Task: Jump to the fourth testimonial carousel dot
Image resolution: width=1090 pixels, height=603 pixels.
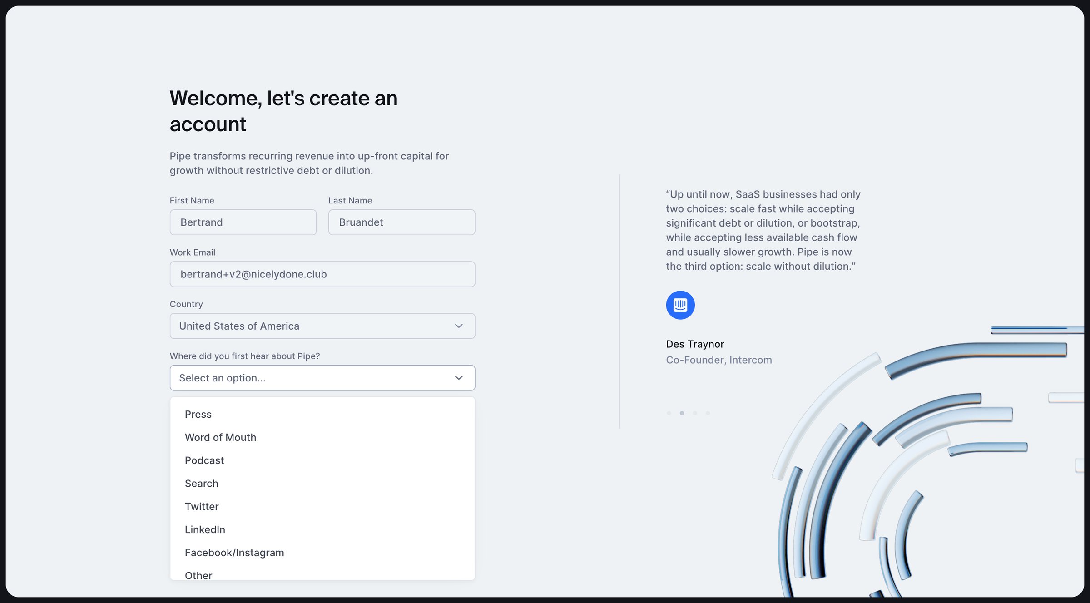Action: click(708, 413)
